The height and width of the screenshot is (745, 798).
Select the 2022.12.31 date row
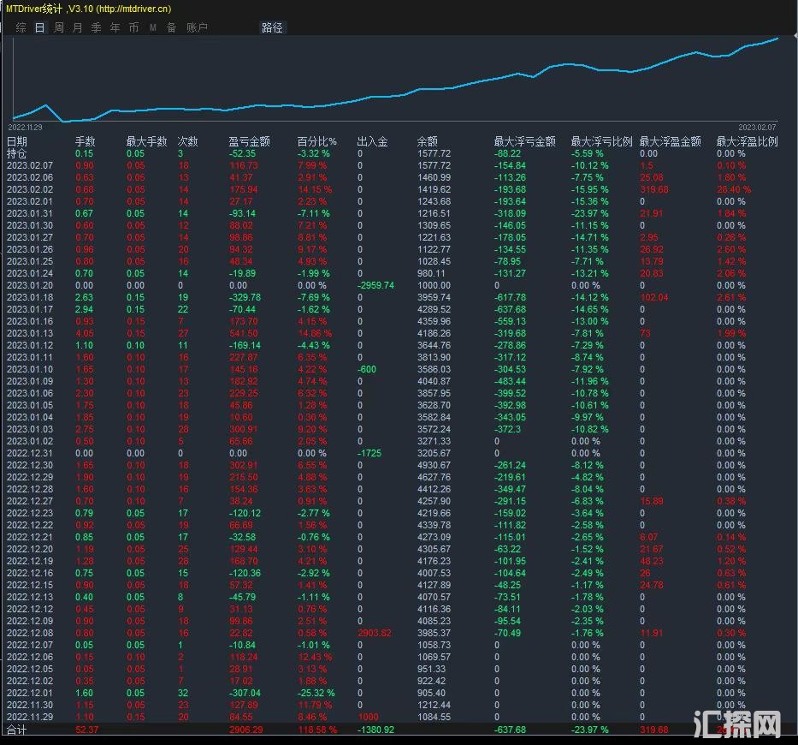30,453
